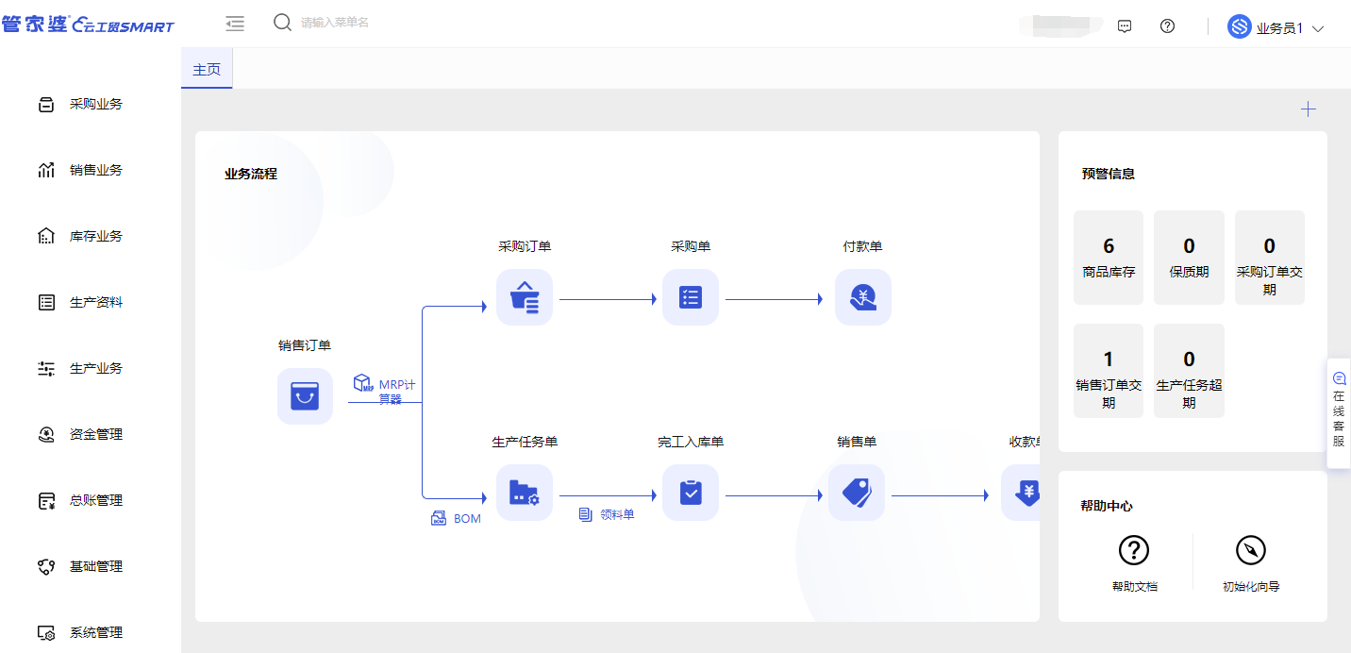This screenshot has height=653, width=1351.
Task: Click the 帮助中心 heading
Action: tap(1107, 506)
